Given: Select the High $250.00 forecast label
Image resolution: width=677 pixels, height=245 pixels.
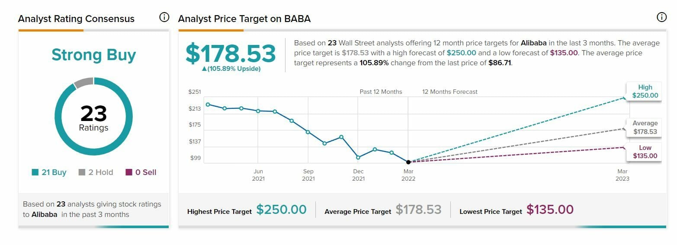Looking at the screenshot, I should click(x=645, y=91).
